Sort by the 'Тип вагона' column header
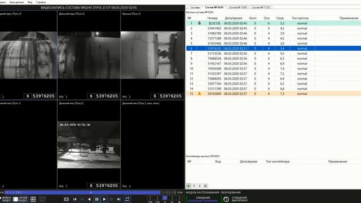 300,18
